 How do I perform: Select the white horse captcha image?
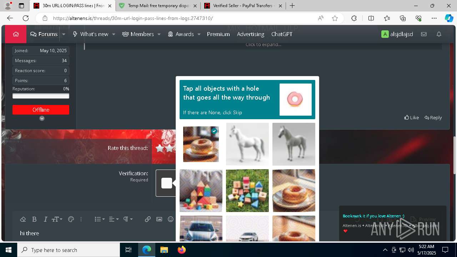coord(247,144)
